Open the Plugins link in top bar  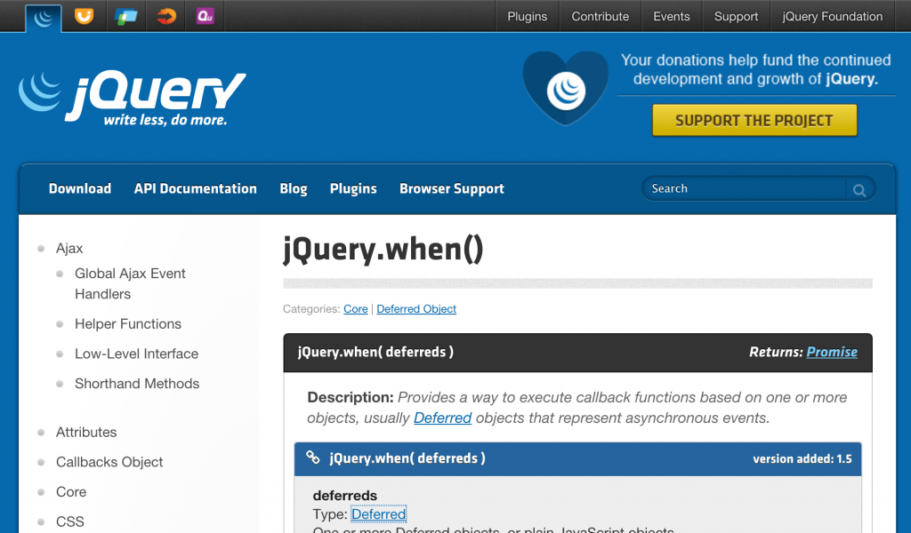[x=528, y=16]
